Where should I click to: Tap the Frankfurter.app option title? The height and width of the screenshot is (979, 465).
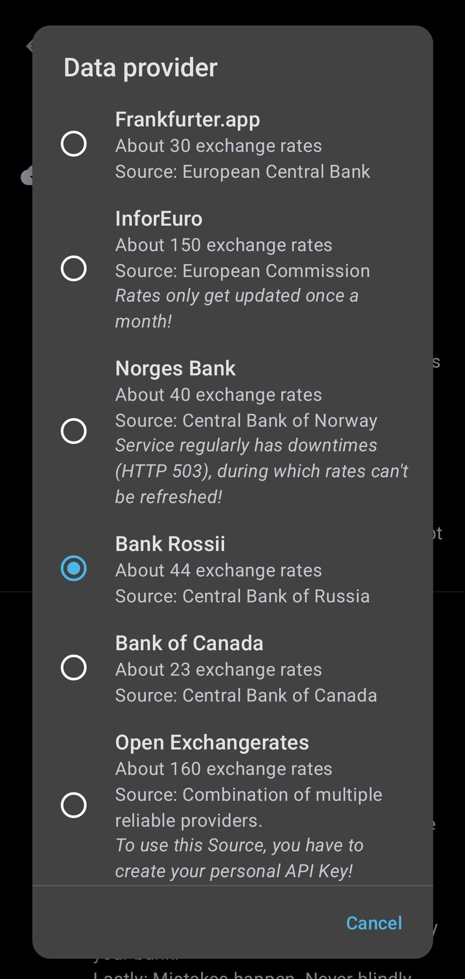(x=187, y=120)
